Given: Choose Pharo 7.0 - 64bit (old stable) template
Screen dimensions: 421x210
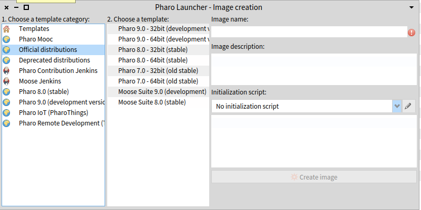Looking at the screenshot, I should 158,81.
